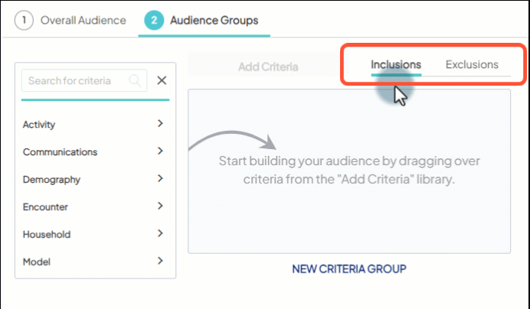Viewport: 530px width, 309px height.
Task: Click the step 2 circle icon
Action: (154, 20)
